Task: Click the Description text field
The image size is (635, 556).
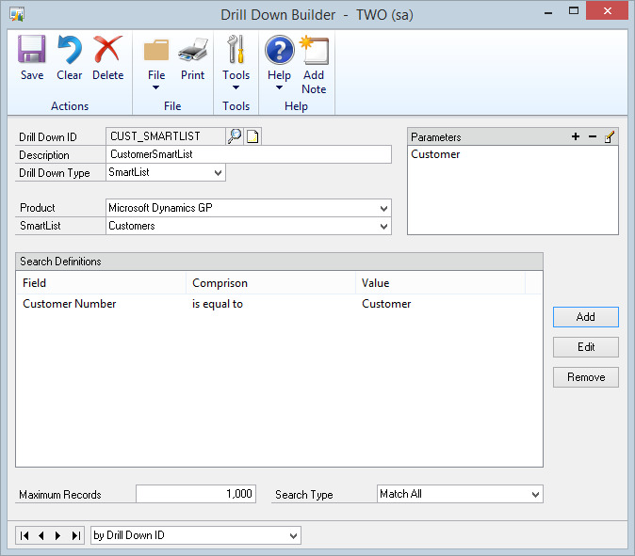Action: pyautogui.click(x=249, y=154)
